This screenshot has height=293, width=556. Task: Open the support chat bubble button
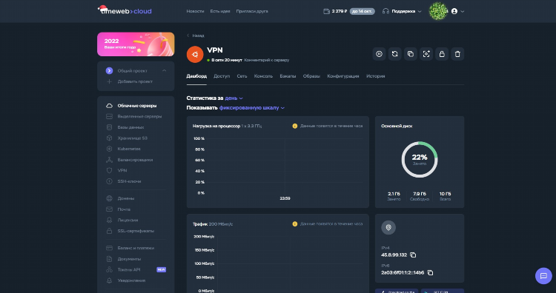pyautogui.click(x=543, y=276)
